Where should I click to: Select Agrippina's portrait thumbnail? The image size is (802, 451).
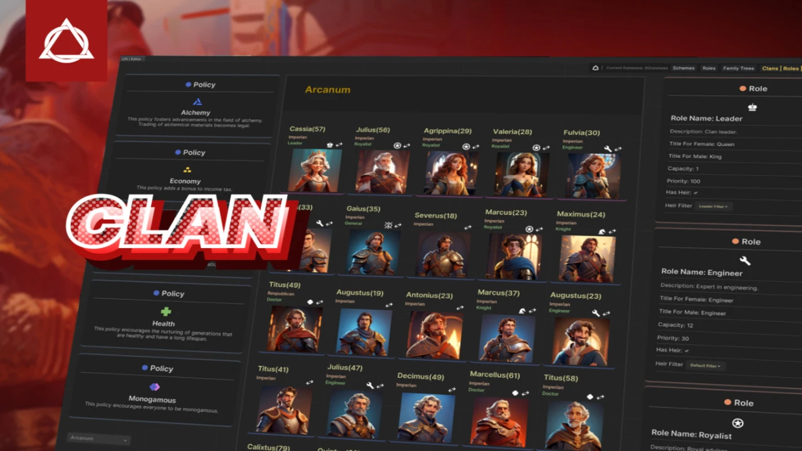tap(450, 174)
